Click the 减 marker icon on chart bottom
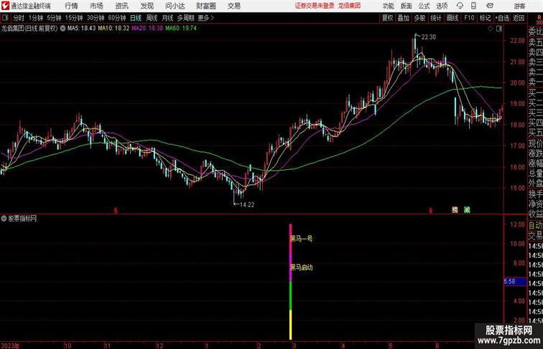Viewport: 543px width, 349px height. pyautogui.click(x=467, y=209)
